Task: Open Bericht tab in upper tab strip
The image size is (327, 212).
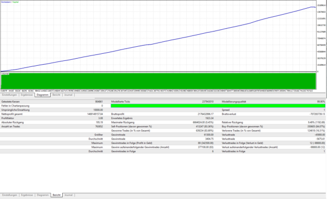Action: click(56, 95)
